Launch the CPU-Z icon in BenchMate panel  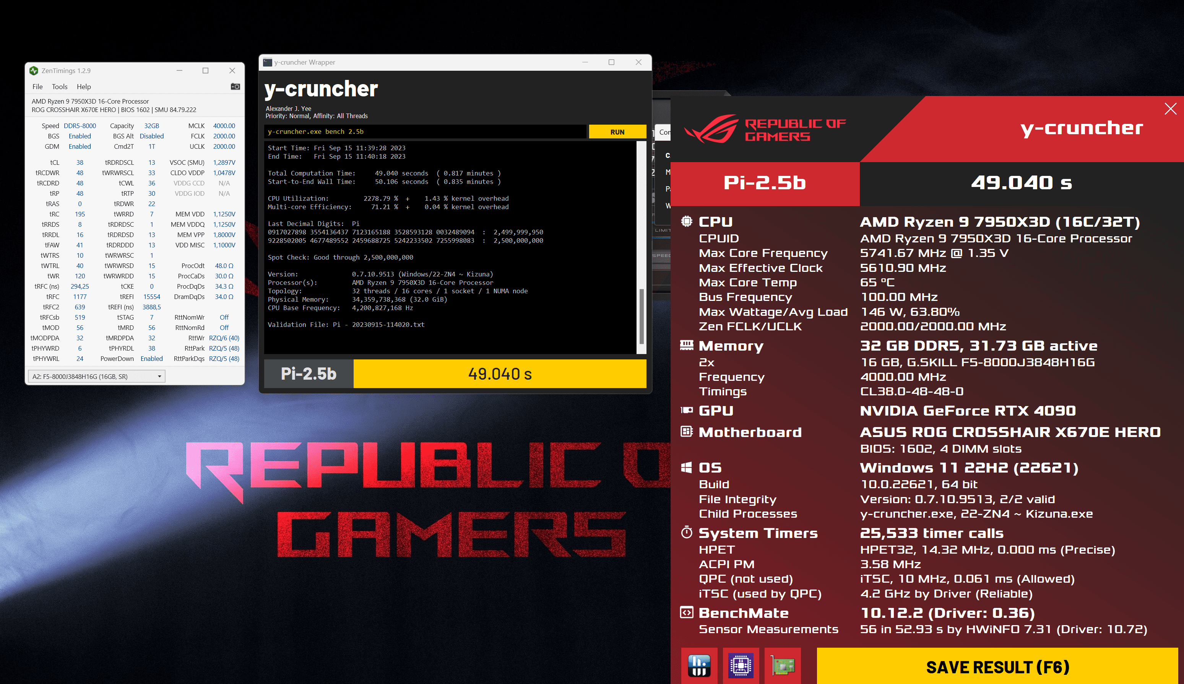(741, 666)
